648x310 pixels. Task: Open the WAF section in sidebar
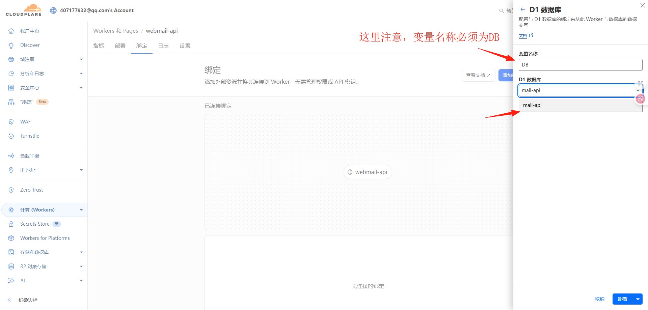pos(25,121)
